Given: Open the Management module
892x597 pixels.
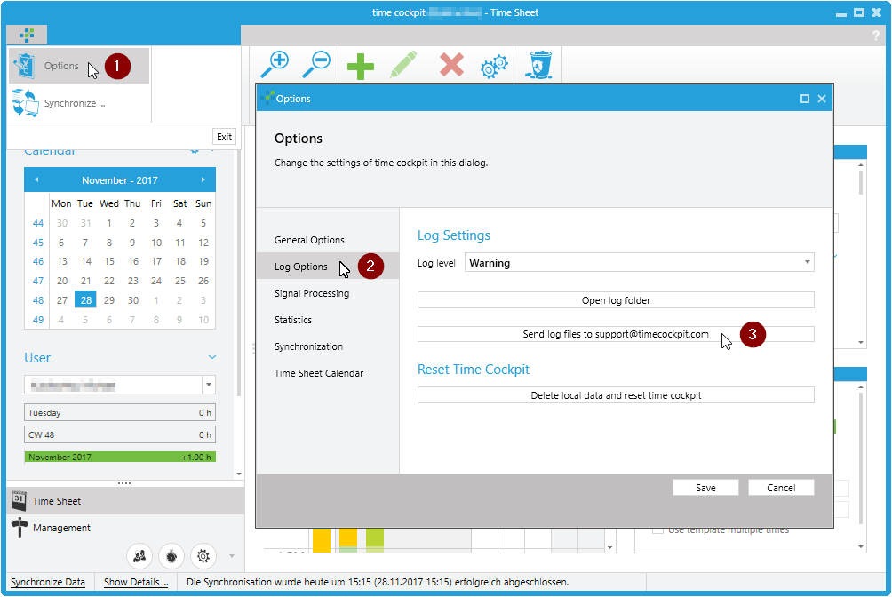Looking at the screenshot, I should tap(125, 528).
